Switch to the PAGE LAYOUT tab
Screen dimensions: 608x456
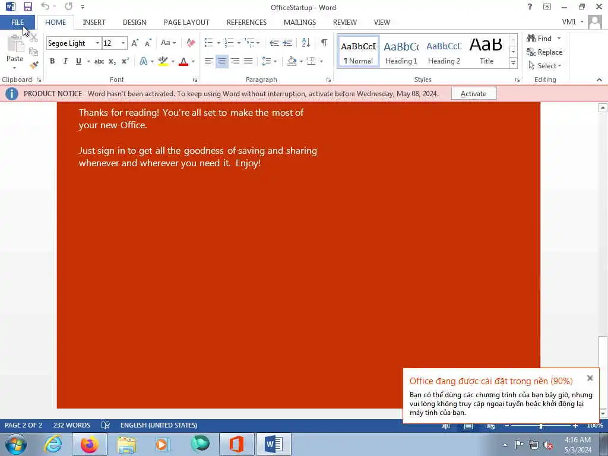point(186,23)
